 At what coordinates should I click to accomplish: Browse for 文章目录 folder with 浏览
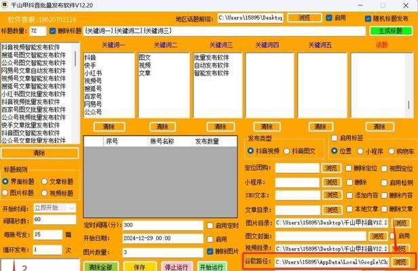(x=332, y=210)
